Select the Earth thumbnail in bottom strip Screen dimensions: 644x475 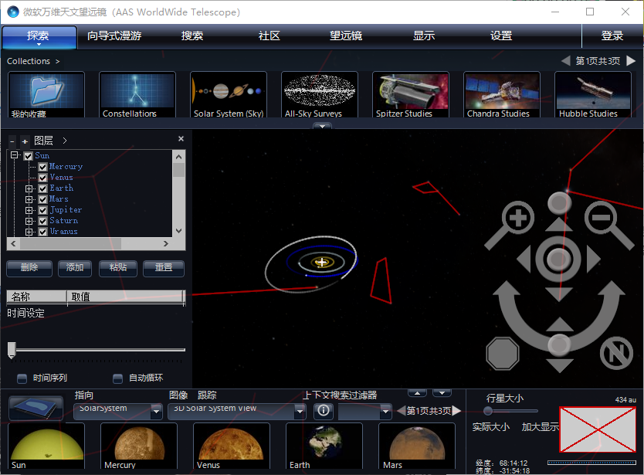coord(324,446)
